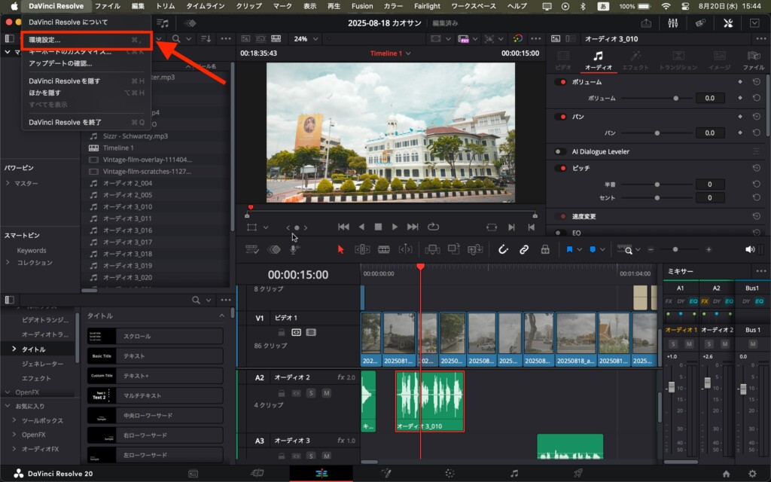
Task: Mute audio track A2 with M button
Action: coord(326,393)
